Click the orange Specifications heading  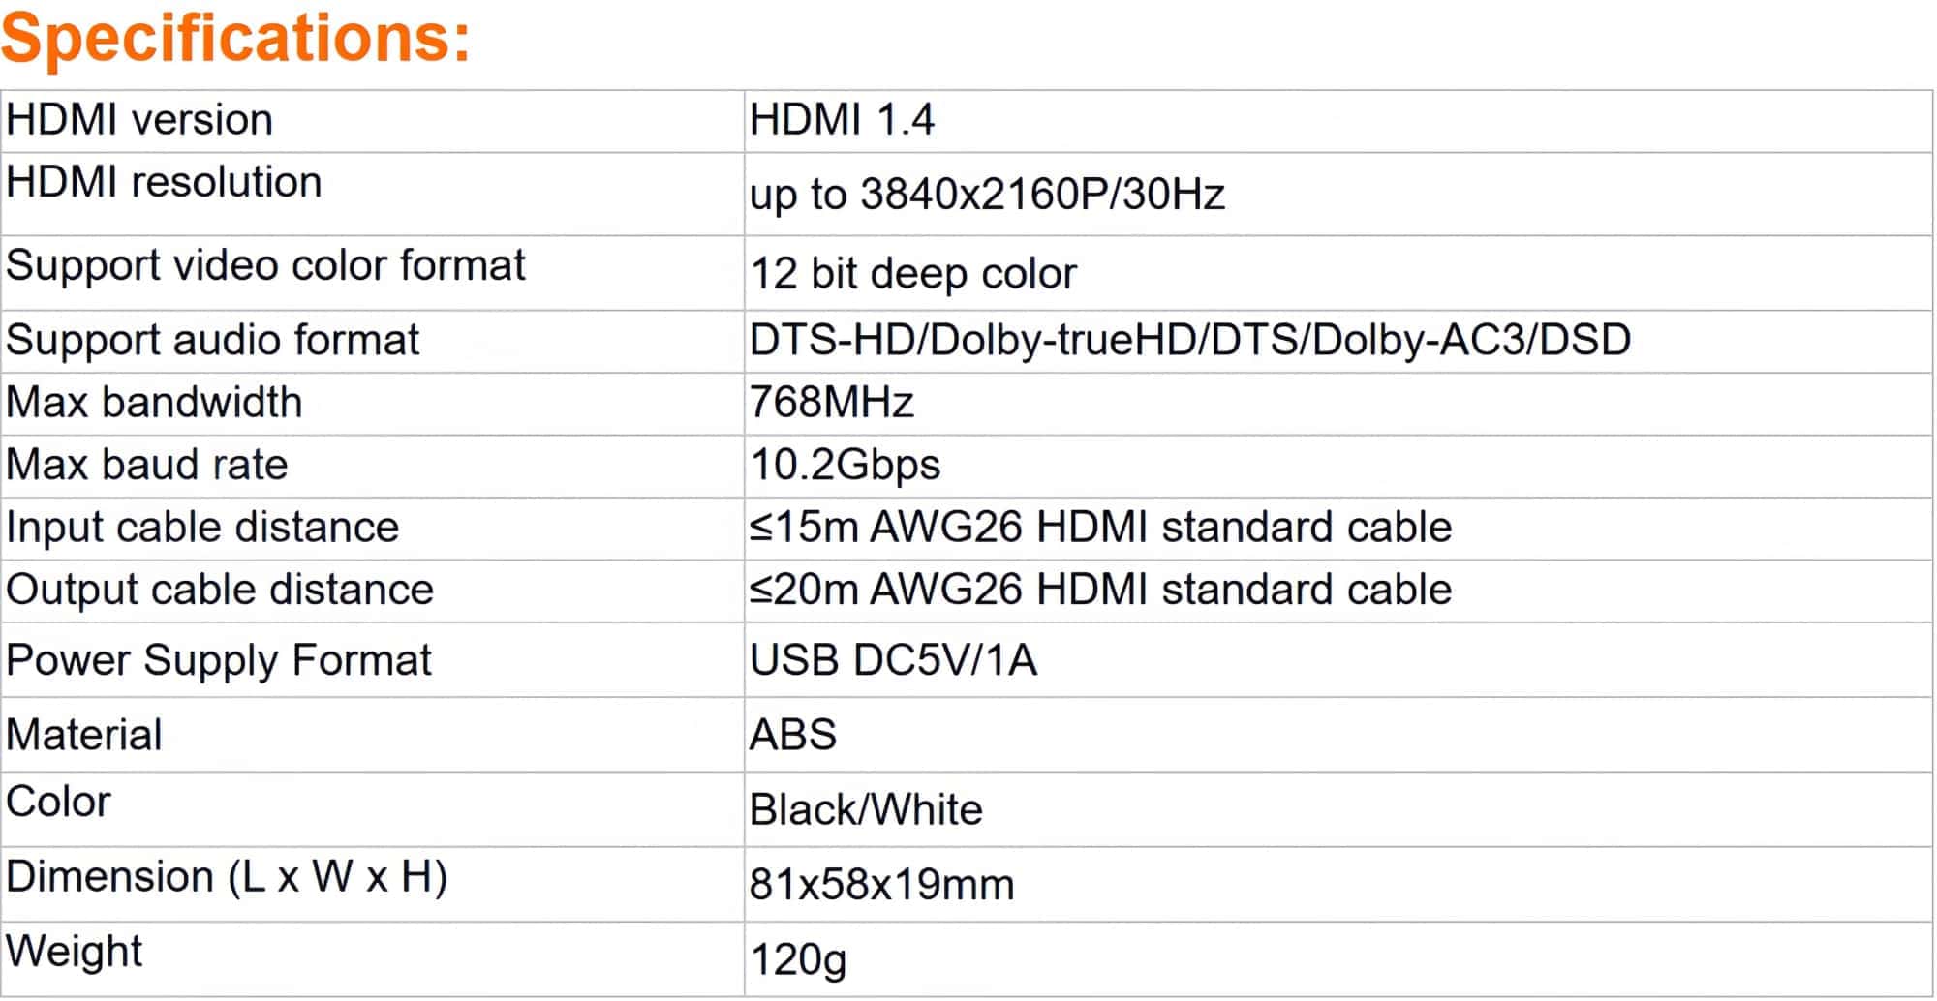click(235, 37)
